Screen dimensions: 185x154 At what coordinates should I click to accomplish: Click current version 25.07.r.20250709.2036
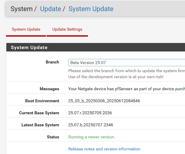point(90,113)
